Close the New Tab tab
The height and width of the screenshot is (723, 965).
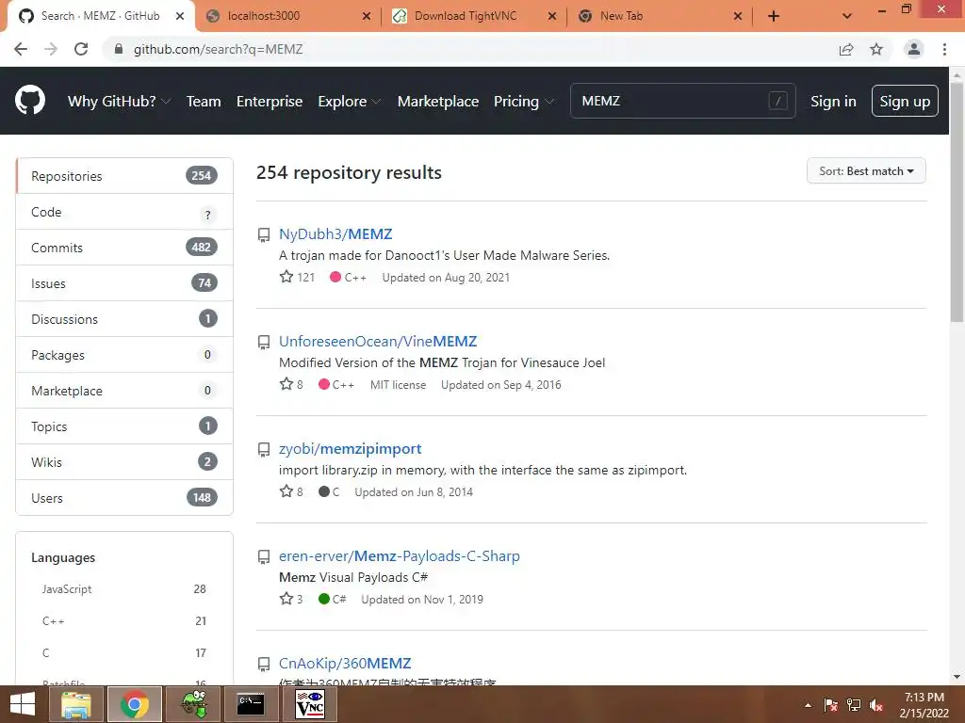tap(738, 16)
